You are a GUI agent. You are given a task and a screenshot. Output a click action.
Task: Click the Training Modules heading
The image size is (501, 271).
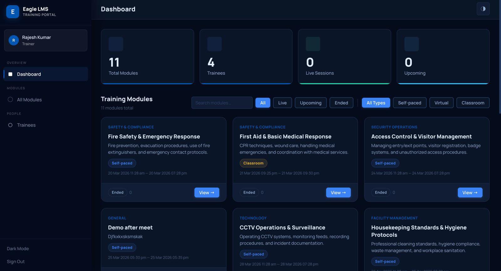[x=127, y=99]
